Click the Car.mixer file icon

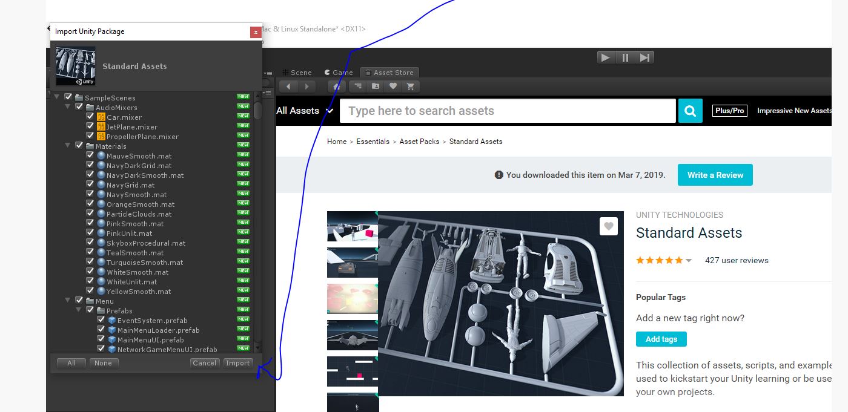click(x=101, y=117)
